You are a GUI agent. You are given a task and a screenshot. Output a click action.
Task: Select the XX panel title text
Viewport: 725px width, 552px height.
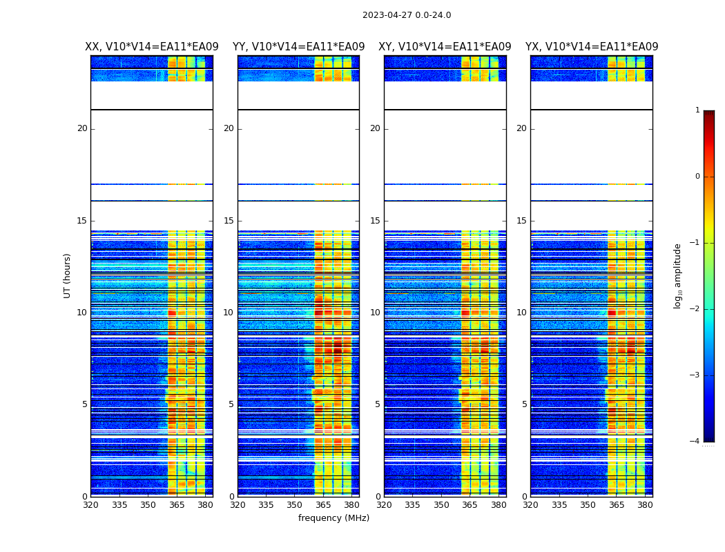(152, 47)
